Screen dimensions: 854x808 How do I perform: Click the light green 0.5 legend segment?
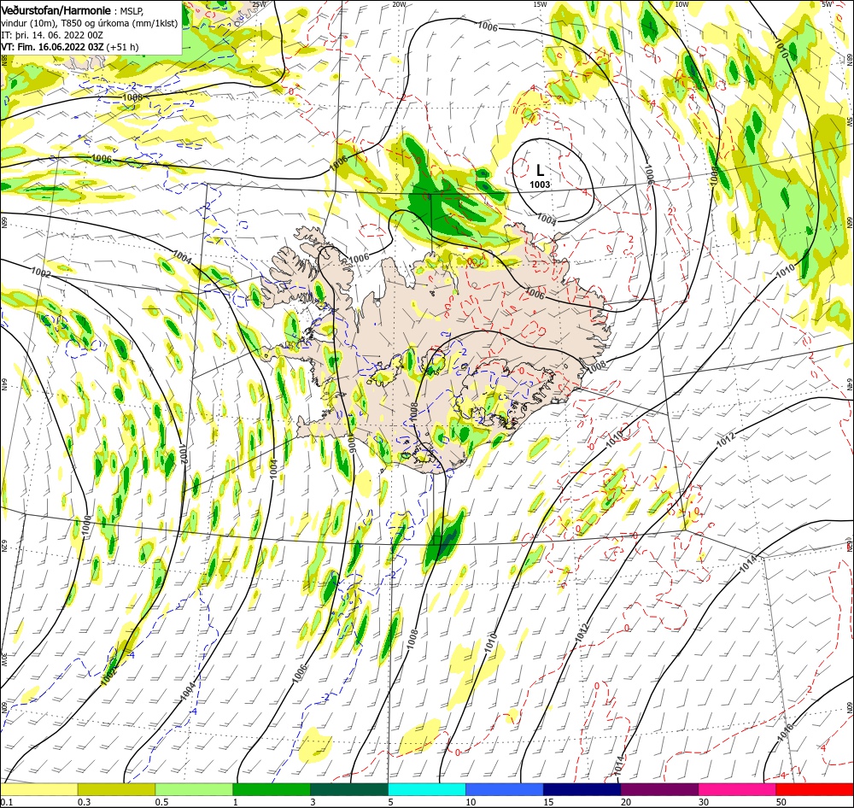pos(194,789)
